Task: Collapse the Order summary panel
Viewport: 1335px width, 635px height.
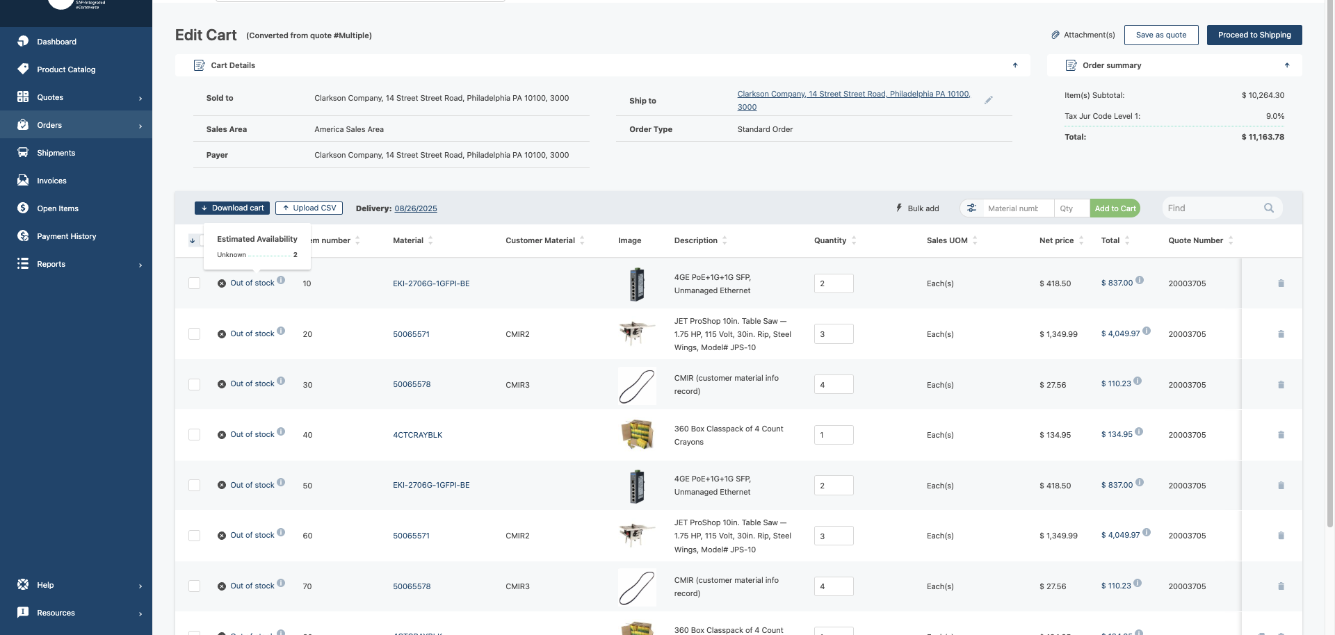Action: (1287, 65)
